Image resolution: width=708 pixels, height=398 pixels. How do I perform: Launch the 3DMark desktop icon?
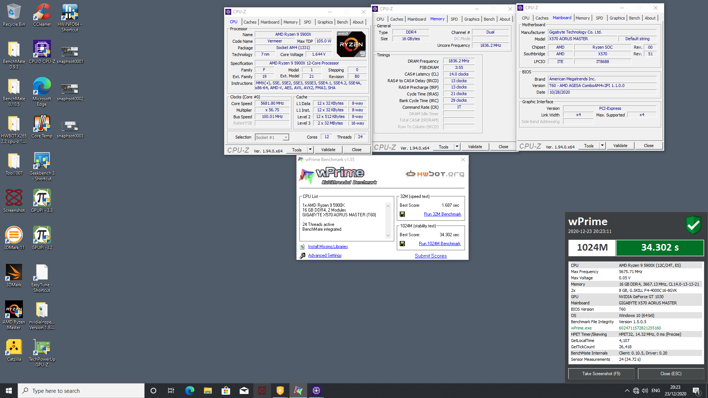click(x=14, y=275)
